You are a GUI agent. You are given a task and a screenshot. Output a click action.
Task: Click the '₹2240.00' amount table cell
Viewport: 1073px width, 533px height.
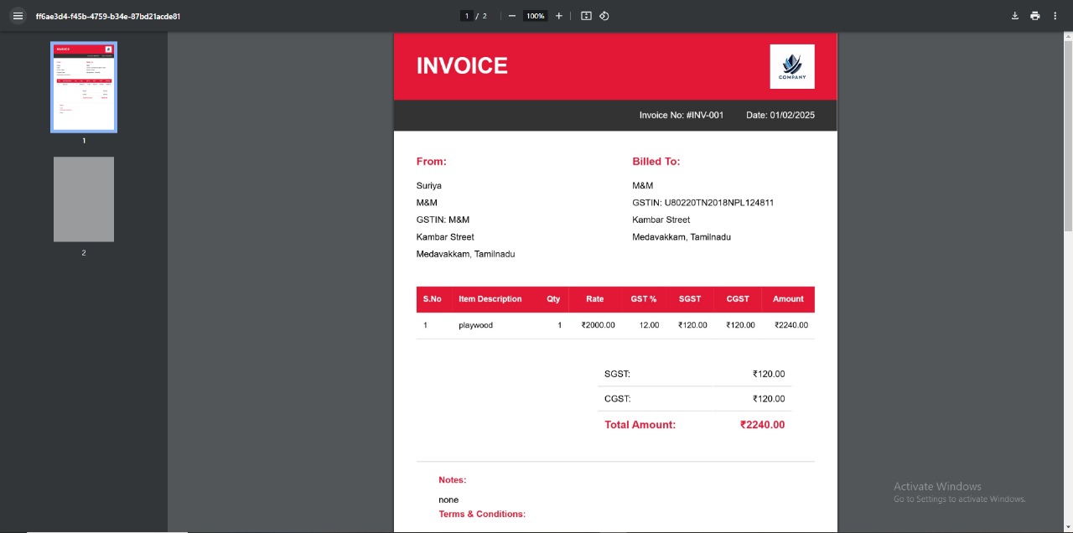coord(791,325)
